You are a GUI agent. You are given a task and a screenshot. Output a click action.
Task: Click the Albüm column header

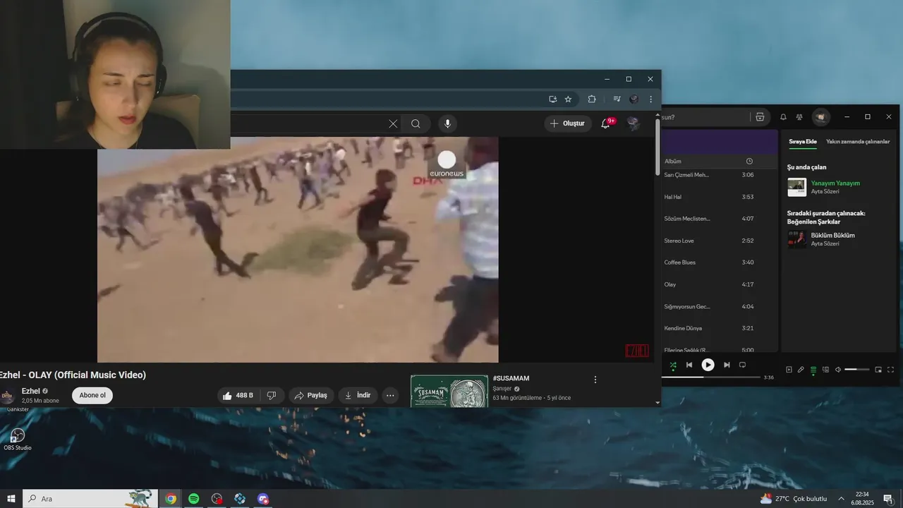(672, 161)
